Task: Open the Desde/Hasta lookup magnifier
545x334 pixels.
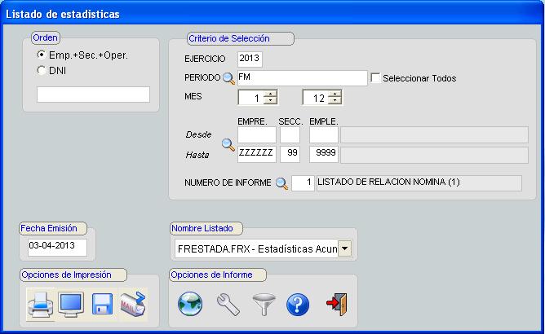Action: (228, 144)
